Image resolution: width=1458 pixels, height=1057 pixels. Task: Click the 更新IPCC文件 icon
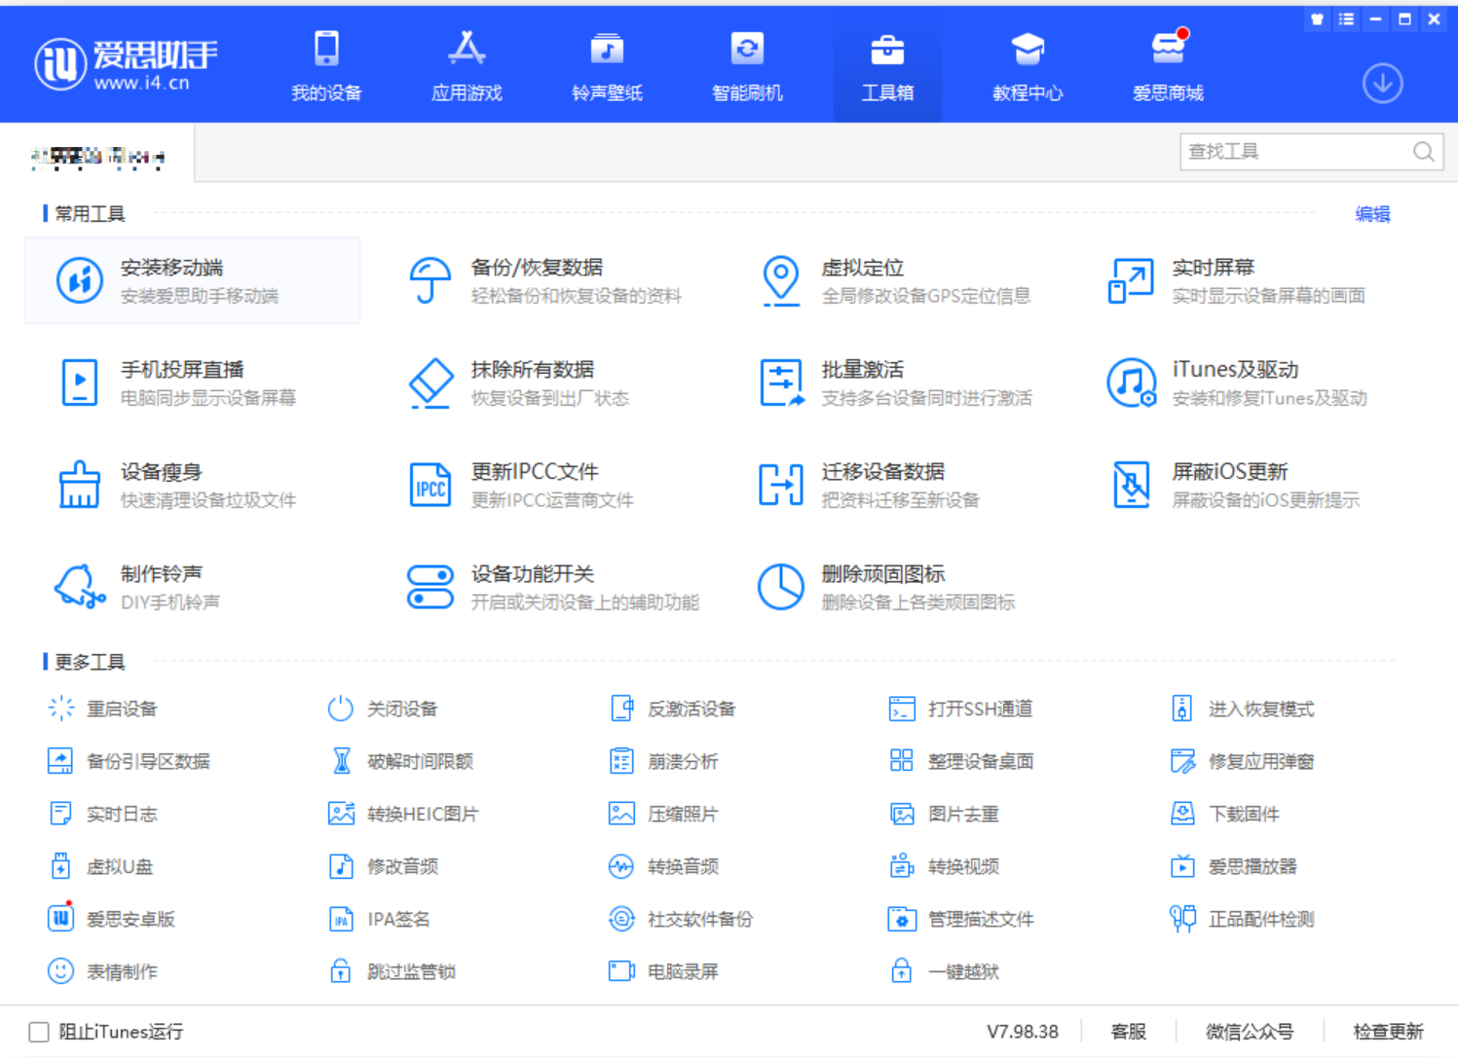click(430, 485)
